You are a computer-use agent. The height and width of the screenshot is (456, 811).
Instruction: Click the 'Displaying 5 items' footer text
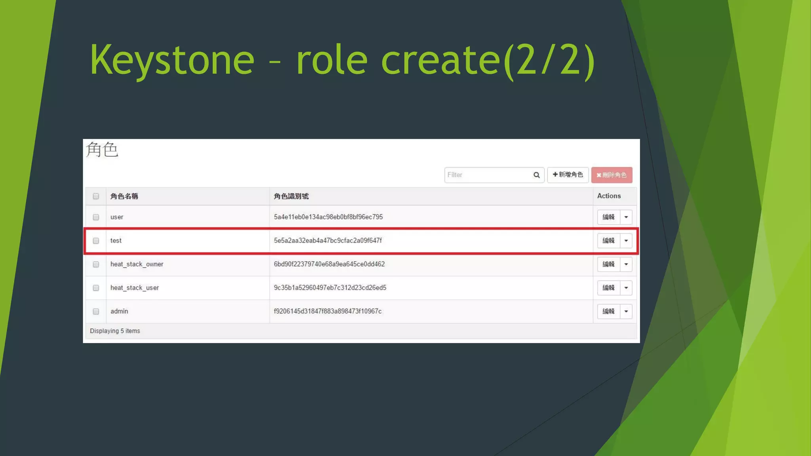pos(115,331)
